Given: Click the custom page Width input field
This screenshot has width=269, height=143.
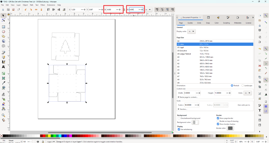Looking at the screenshot, I should [x=190, y=93].
